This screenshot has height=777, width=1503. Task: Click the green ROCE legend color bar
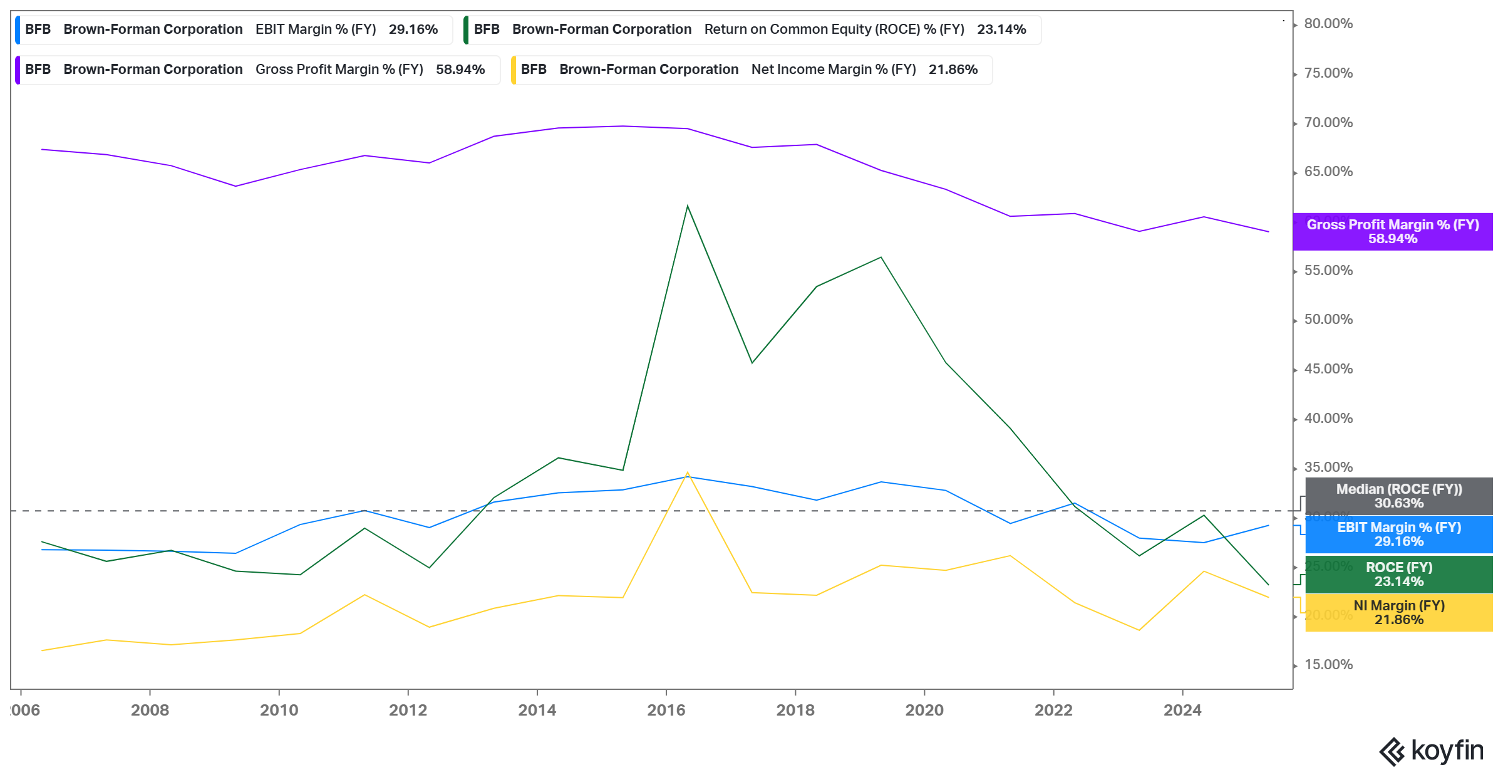[x=466, y=30]
